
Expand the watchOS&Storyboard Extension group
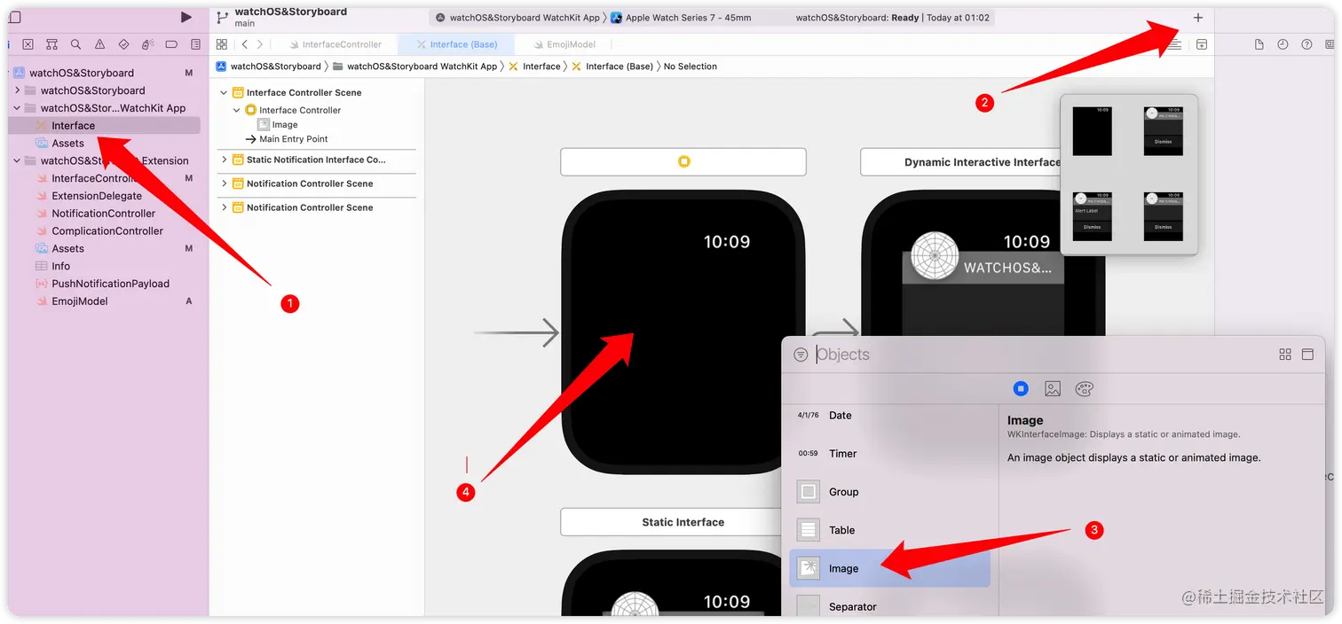(16, 160)
